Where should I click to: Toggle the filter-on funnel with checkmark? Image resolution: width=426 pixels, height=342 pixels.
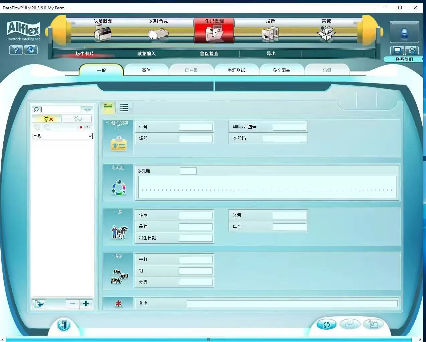77,119
